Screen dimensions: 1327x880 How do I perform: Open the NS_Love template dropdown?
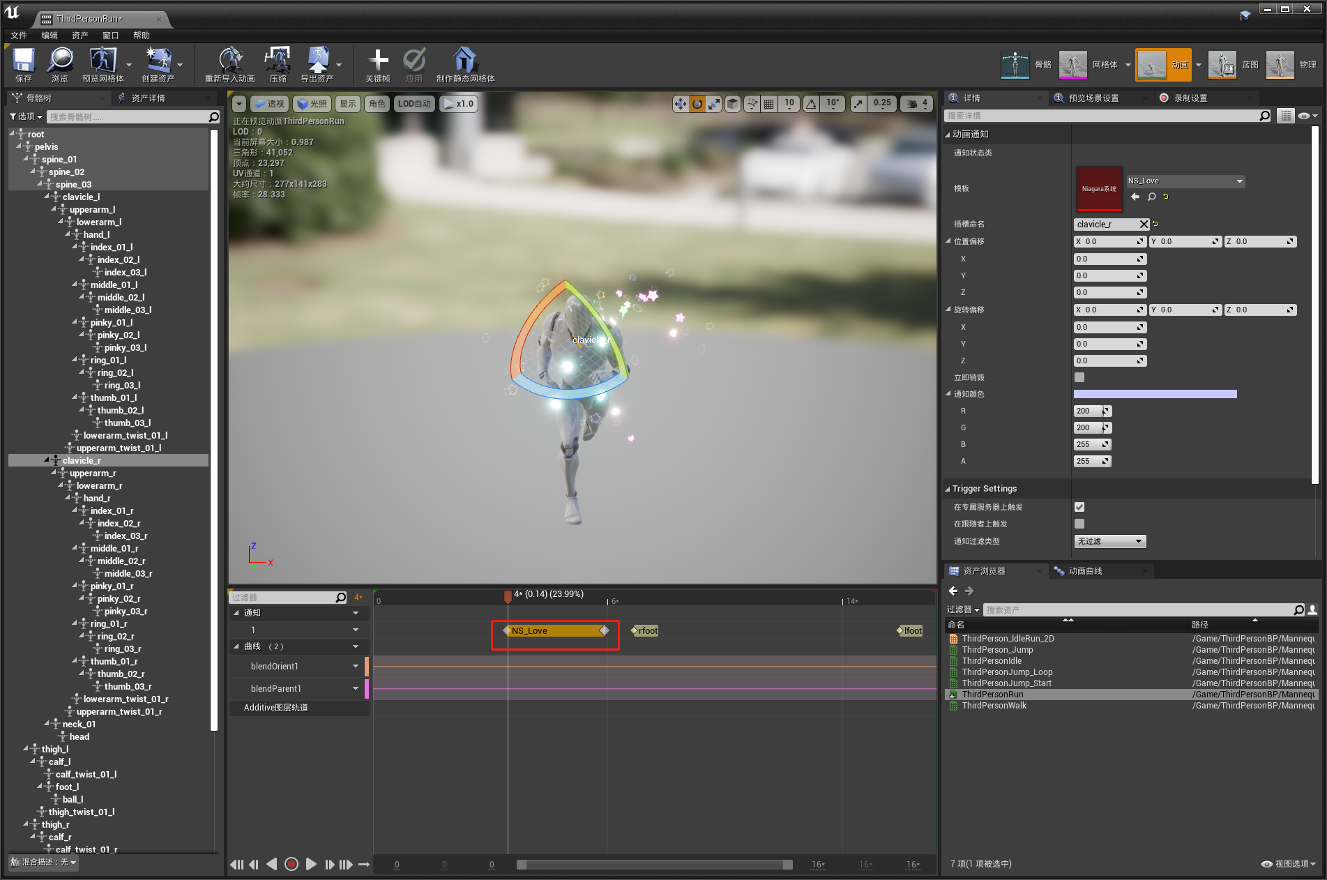(1185, 181)
